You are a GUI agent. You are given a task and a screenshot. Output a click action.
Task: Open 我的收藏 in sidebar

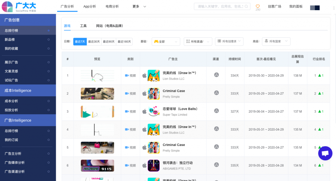click(x=28, y=48)
